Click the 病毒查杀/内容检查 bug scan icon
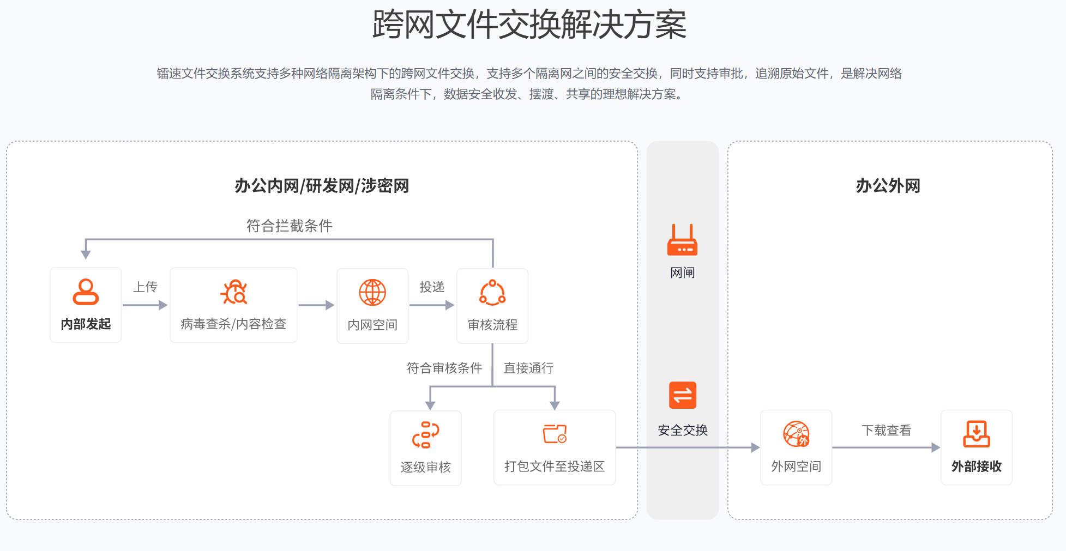The image size is (1066, 551). [233, 292]
